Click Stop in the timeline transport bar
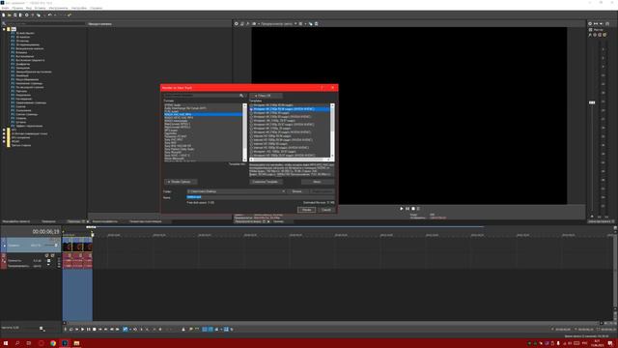The image size is (618, 348). tap(95, 329)
